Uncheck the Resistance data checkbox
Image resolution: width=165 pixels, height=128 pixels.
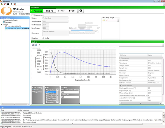pos(46,92)
